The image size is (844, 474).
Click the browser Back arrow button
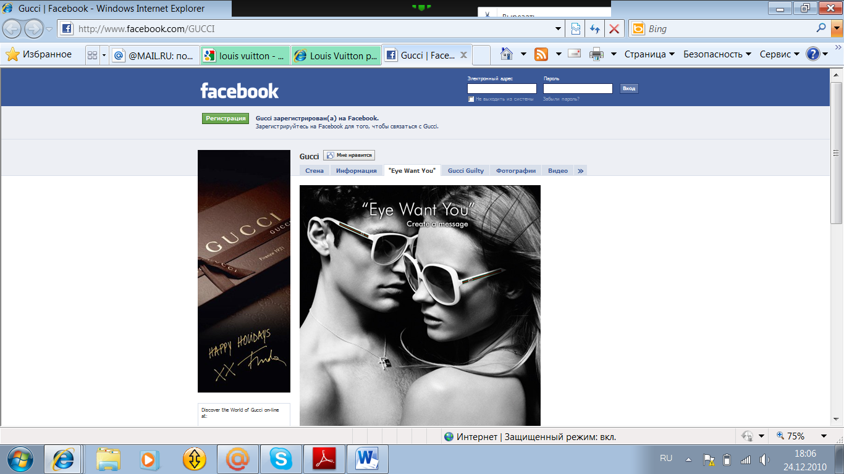point(12,28)
